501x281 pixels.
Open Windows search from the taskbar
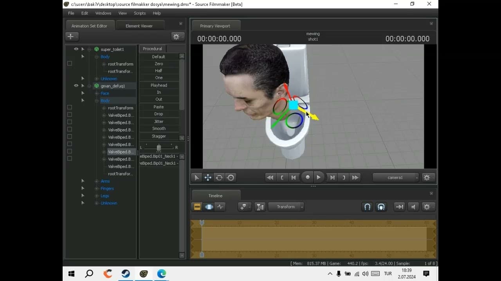(89, 274)
